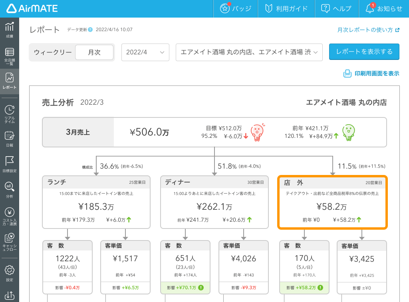The image size is (409, 302).
Task: Switch to ウィークリー weekly tab
Action: tap(52, 52)
